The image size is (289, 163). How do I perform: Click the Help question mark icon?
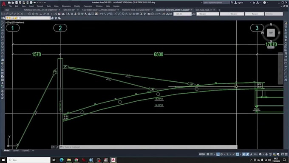click(265, 3)
